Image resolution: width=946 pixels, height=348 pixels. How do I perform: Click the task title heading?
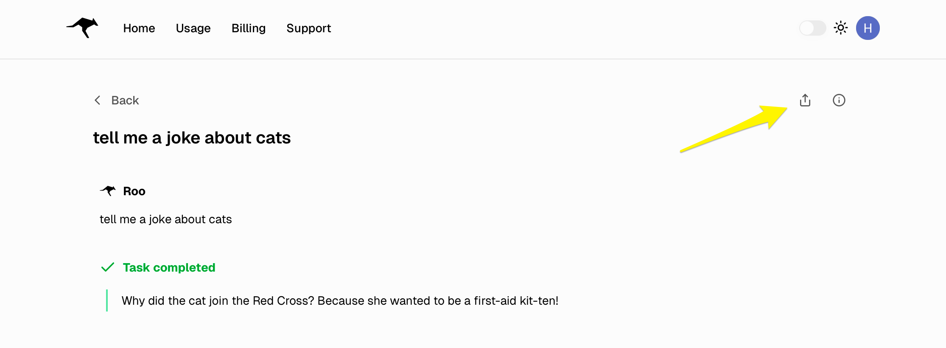pyautogui.click(x=192, y=138)
